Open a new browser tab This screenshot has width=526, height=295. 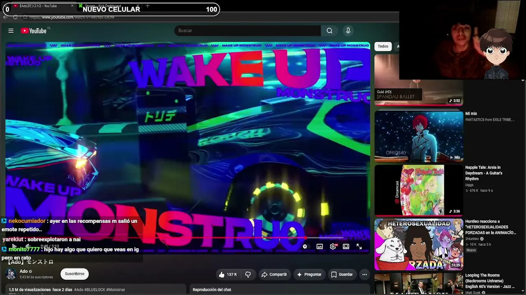point(148,6)
